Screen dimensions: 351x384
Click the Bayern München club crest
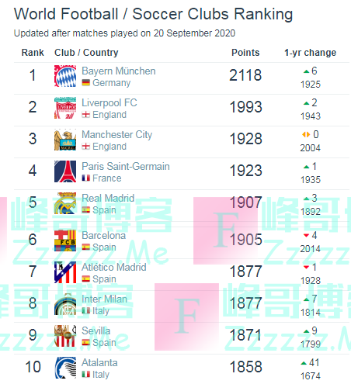tap(65, 76)
